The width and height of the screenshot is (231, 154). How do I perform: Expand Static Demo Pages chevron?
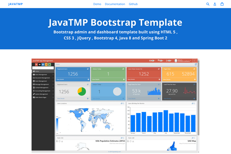(53, 97)
